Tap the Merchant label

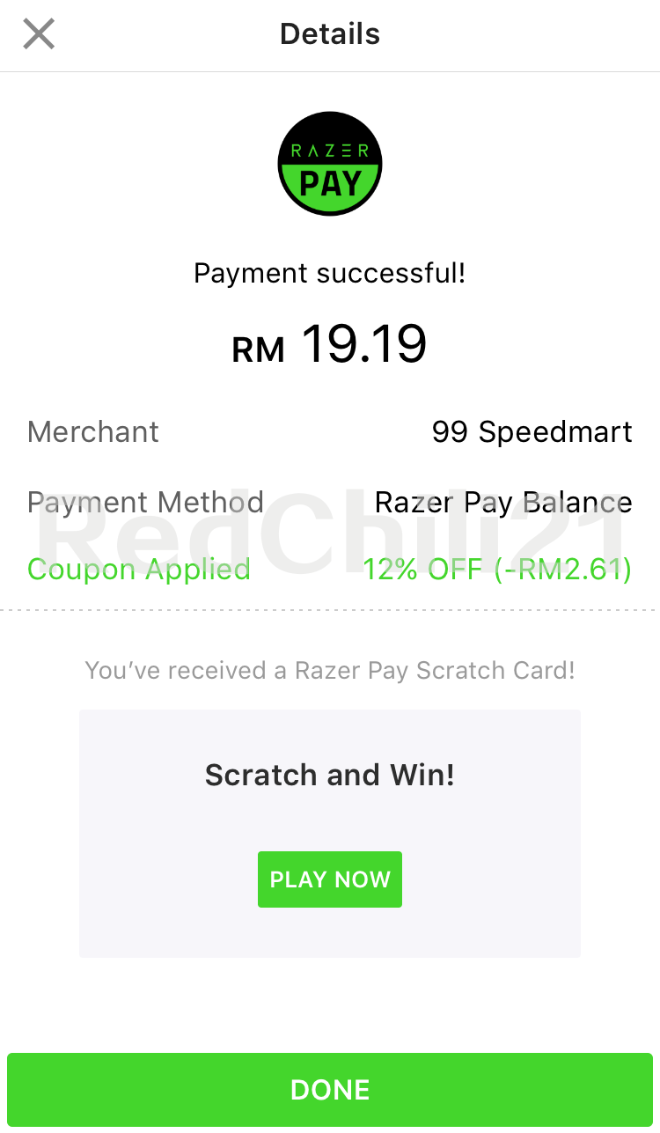(93, 431)
